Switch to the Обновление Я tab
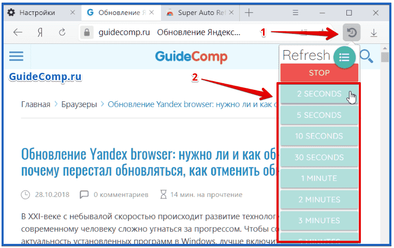Image resolution: width=394 pixels, height=248 pixels. click(x=121, y=12)
